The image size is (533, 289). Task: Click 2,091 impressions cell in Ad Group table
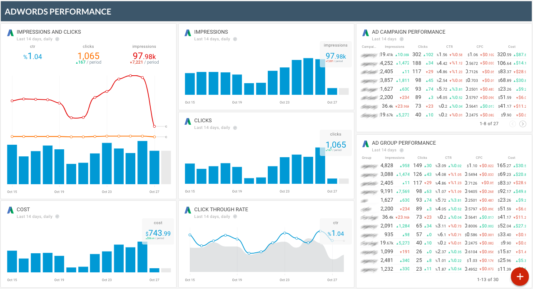(387, 226)
